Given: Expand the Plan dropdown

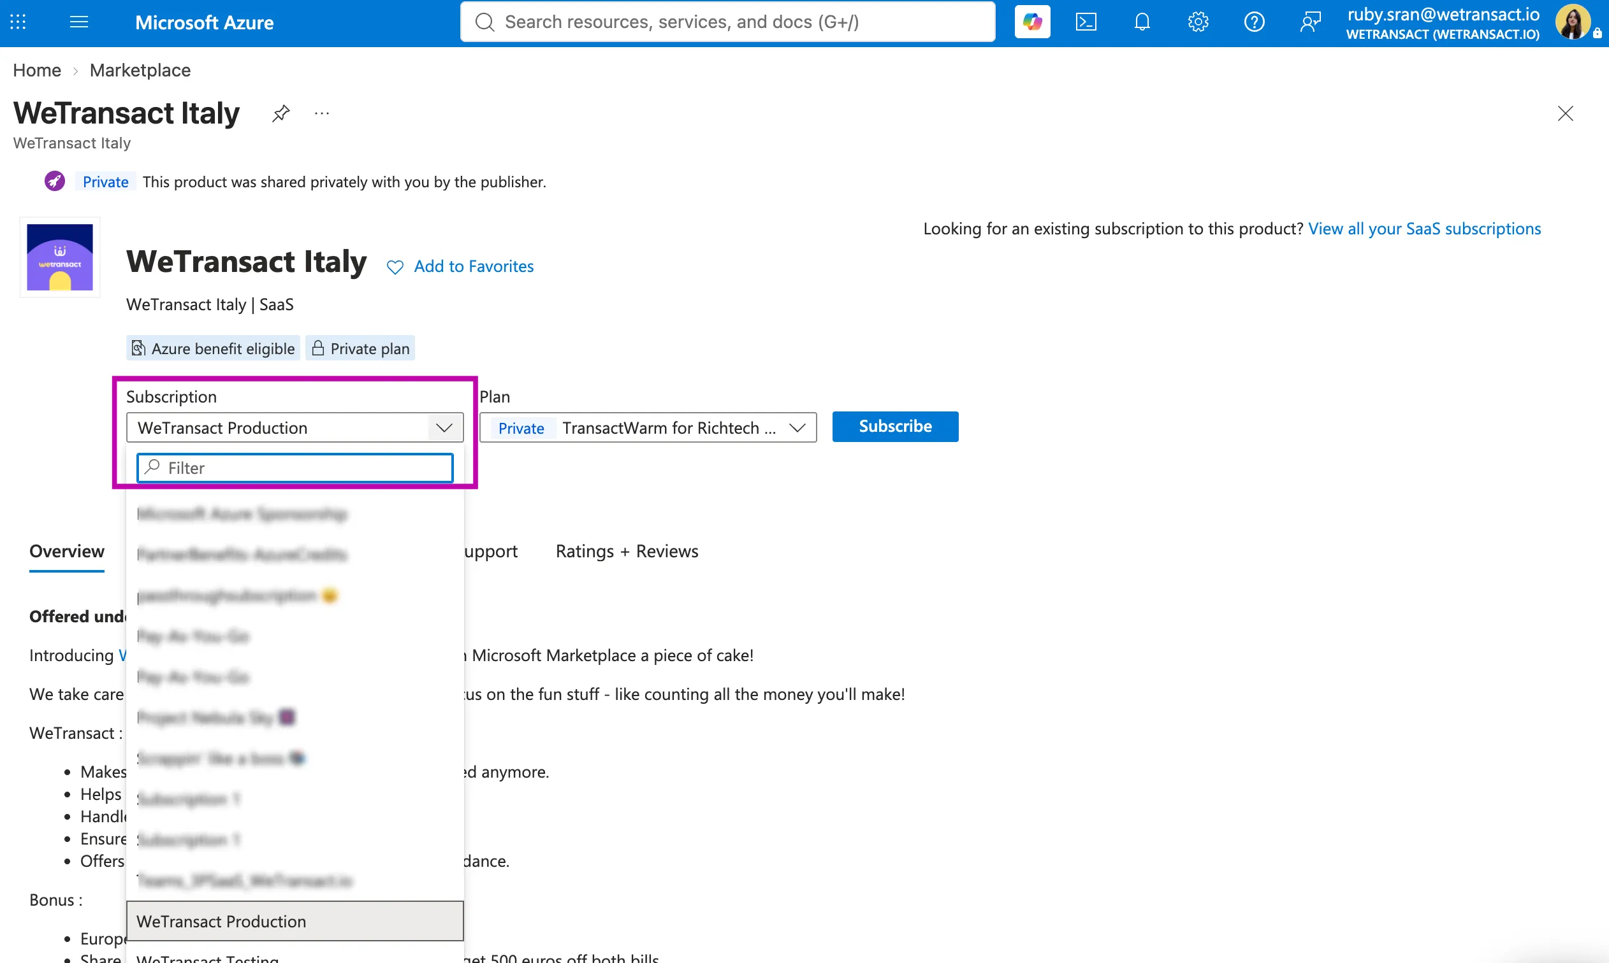Looking at the screenshot, I should coord(797,427).
